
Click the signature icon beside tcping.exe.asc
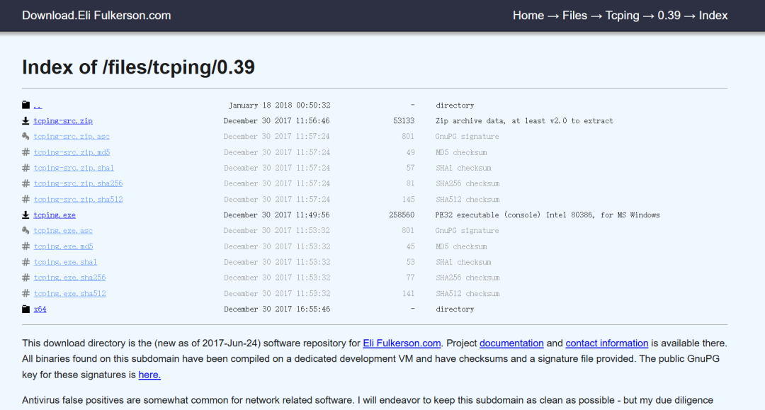coord(26,230)
